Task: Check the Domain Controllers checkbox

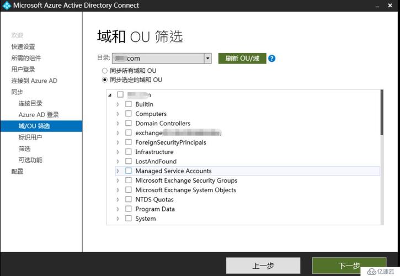Action: click(129, 123)
